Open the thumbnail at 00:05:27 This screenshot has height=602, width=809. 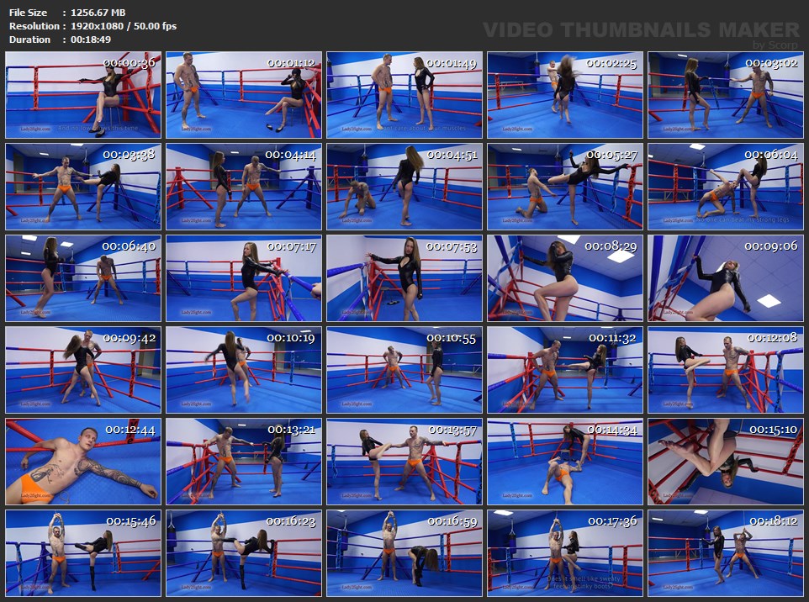pos(564,187)
